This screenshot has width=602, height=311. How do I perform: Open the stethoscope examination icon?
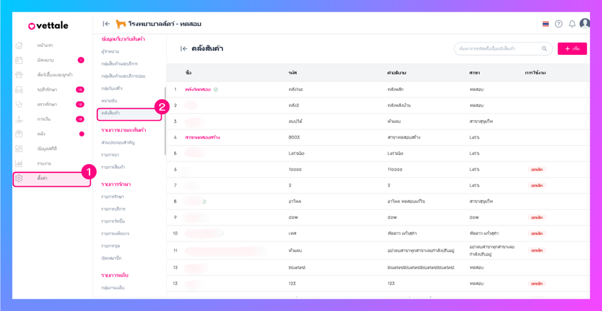pyautogui.click(x=19, y=105)
